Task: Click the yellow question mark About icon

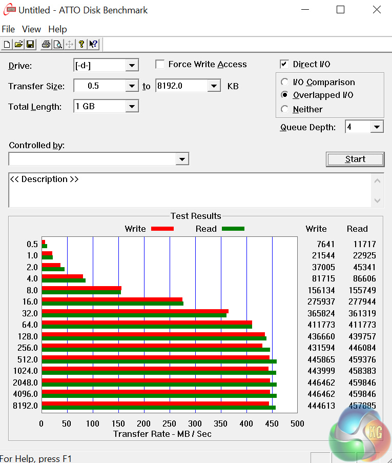Action: [x=81, y=45]
